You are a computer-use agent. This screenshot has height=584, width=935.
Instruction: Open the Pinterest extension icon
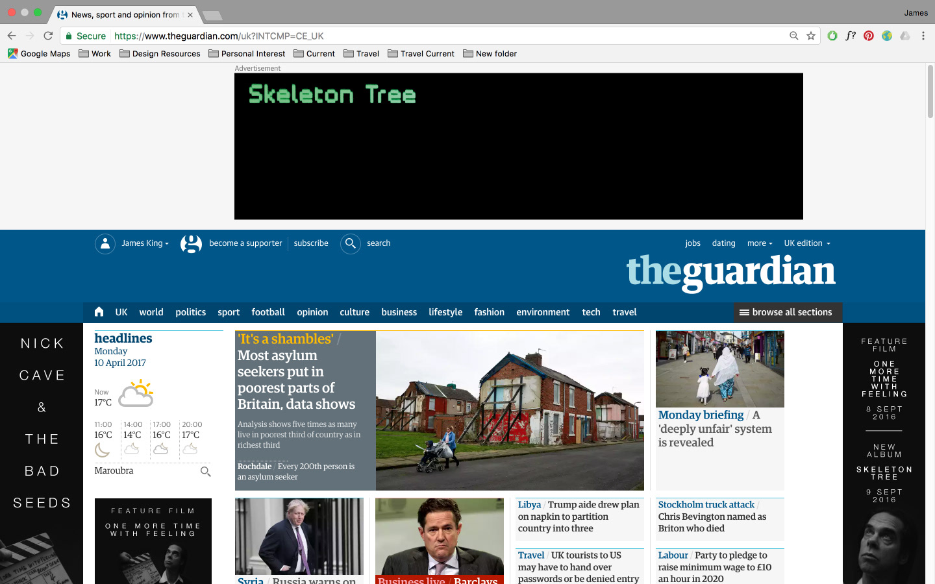(x=869, y=36)
